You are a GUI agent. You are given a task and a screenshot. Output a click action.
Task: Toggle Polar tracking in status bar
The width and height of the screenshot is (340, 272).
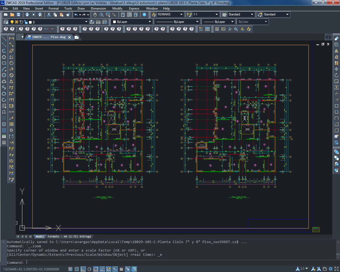click(90, 269)
